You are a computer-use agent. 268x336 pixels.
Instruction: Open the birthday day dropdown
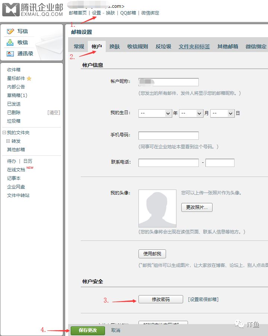(222, 113)
